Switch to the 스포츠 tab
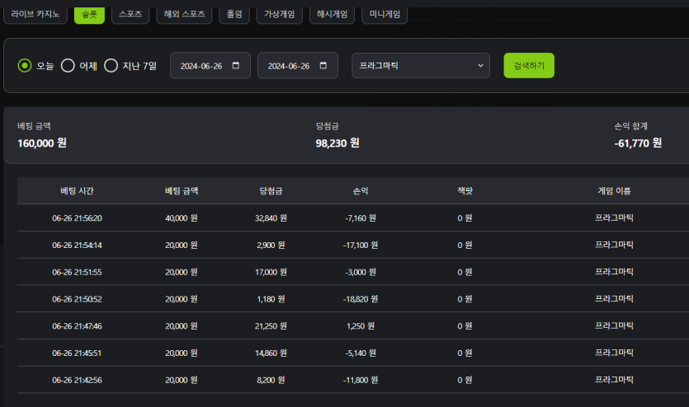This screenshot has width=689, height=407. [x=130, y=15]
